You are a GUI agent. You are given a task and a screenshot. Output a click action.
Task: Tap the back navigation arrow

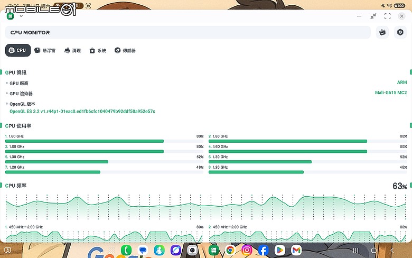(x=392, y=251)
